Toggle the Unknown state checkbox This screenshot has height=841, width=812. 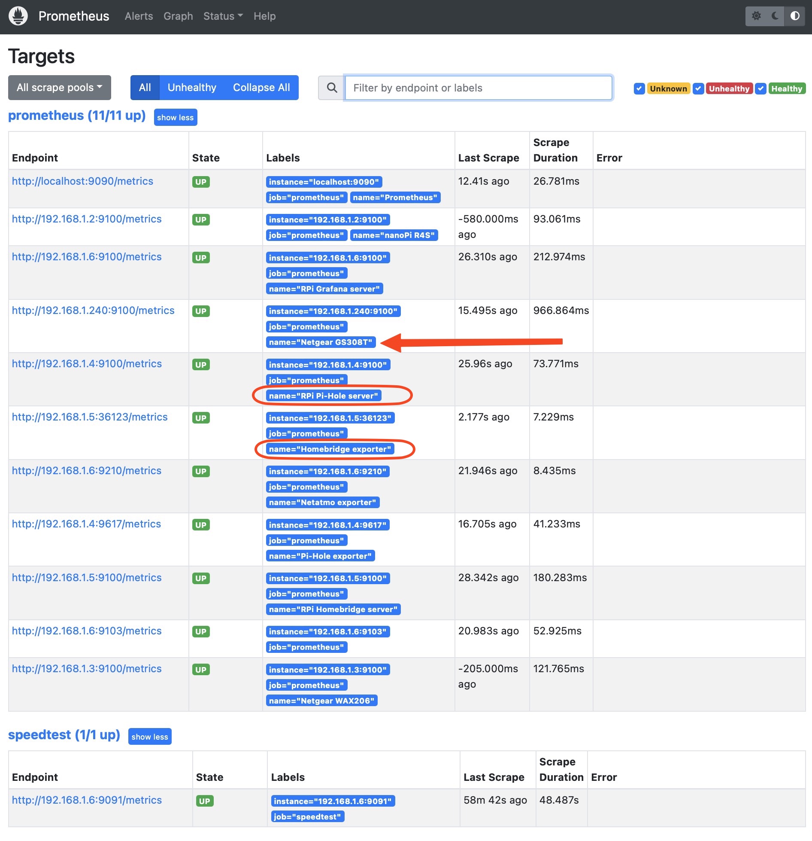tap(639, 88)
